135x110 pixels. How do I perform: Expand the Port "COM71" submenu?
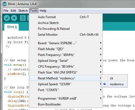(66, 90)
